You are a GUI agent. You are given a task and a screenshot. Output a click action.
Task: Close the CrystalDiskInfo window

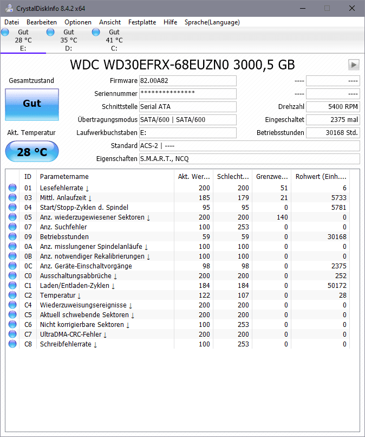[x=352, y=8]
